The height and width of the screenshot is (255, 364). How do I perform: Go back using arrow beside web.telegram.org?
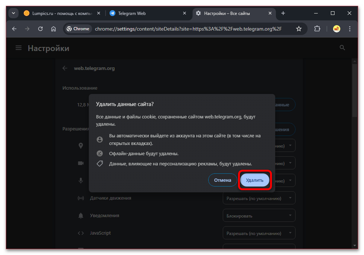[65, 68]
